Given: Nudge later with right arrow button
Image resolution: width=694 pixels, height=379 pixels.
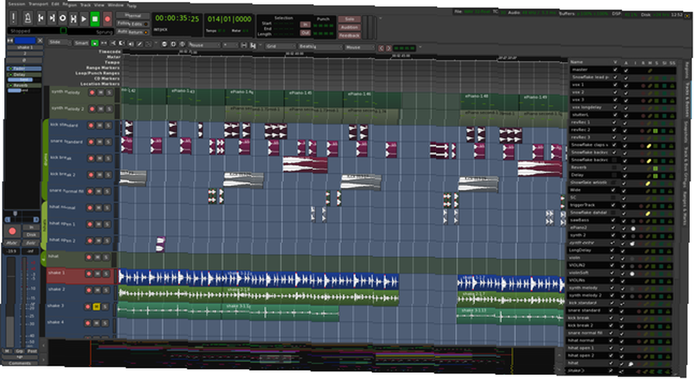Looking at the screenshot, I should coord(389,49).
